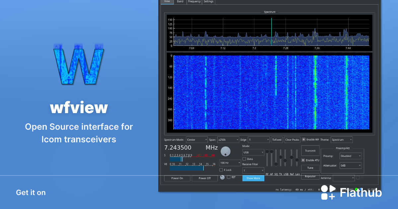Expand the Preamp dropdown set to Disabled

pyautogui.click(x=350, y=156)
